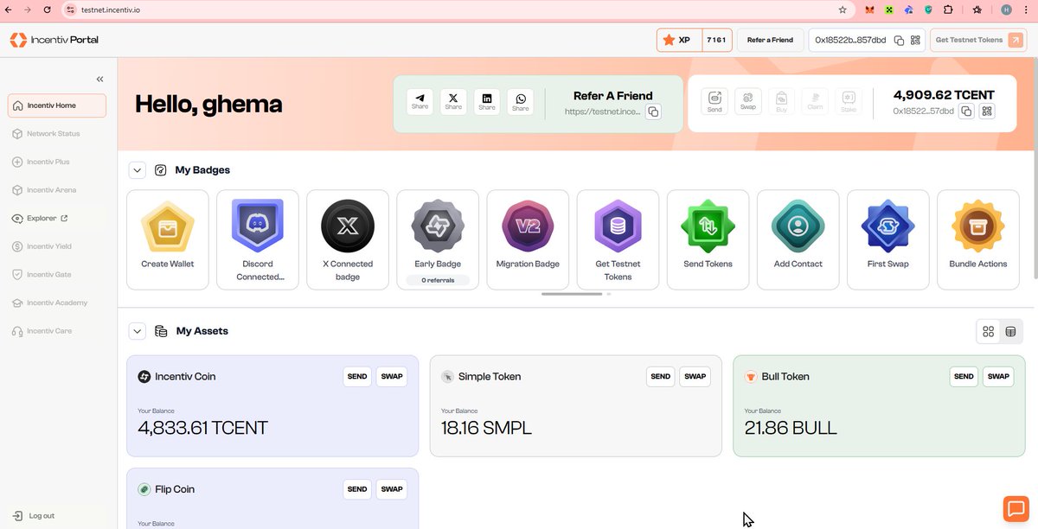This screenshot has height=529, width=1038.
Task: Send Bull Token
Action: click(x=964, y=376)
